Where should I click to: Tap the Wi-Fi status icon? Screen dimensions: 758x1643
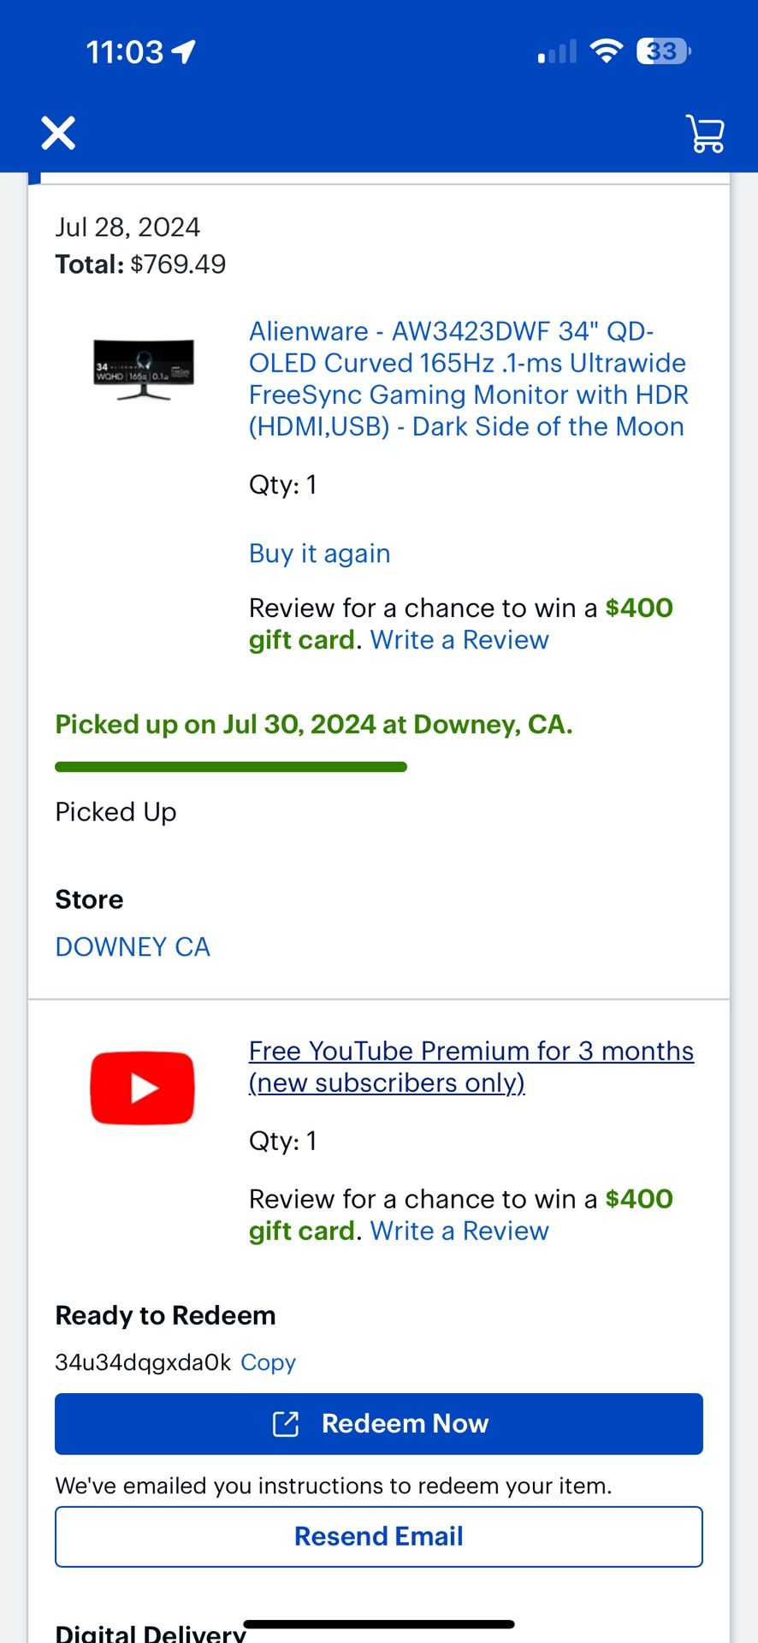607,51
